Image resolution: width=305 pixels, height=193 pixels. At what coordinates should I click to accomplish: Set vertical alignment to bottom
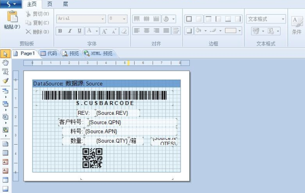[156, 19]
